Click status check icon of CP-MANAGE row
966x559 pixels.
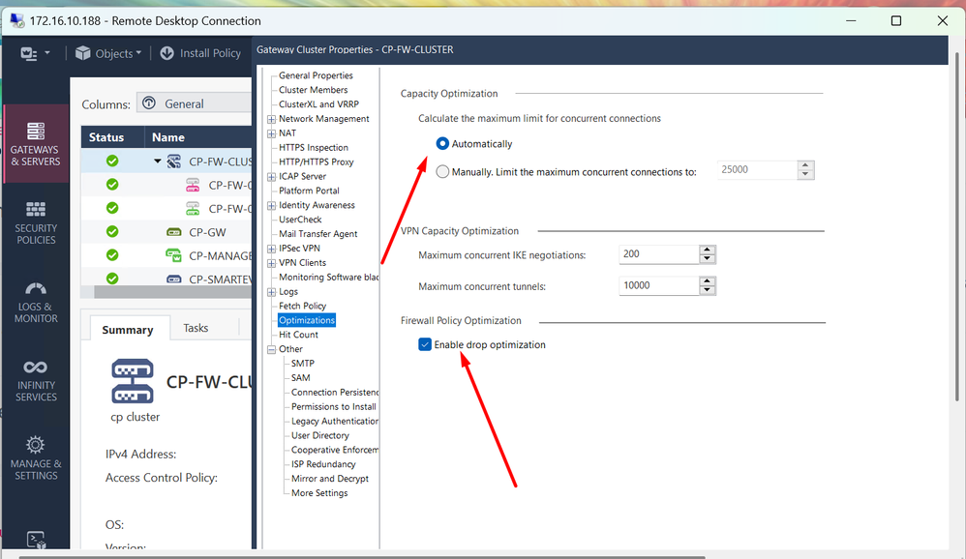(112, 255)
